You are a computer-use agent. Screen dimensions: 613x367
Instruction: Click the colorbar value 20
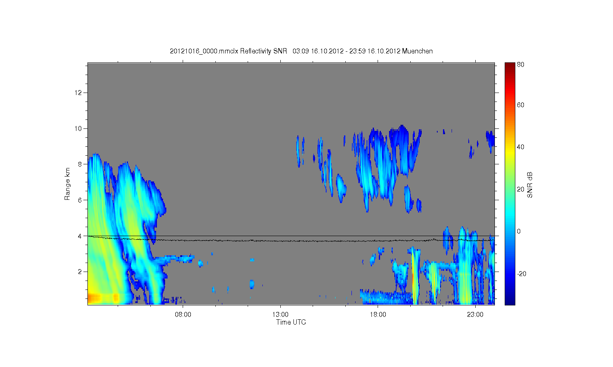521,189
